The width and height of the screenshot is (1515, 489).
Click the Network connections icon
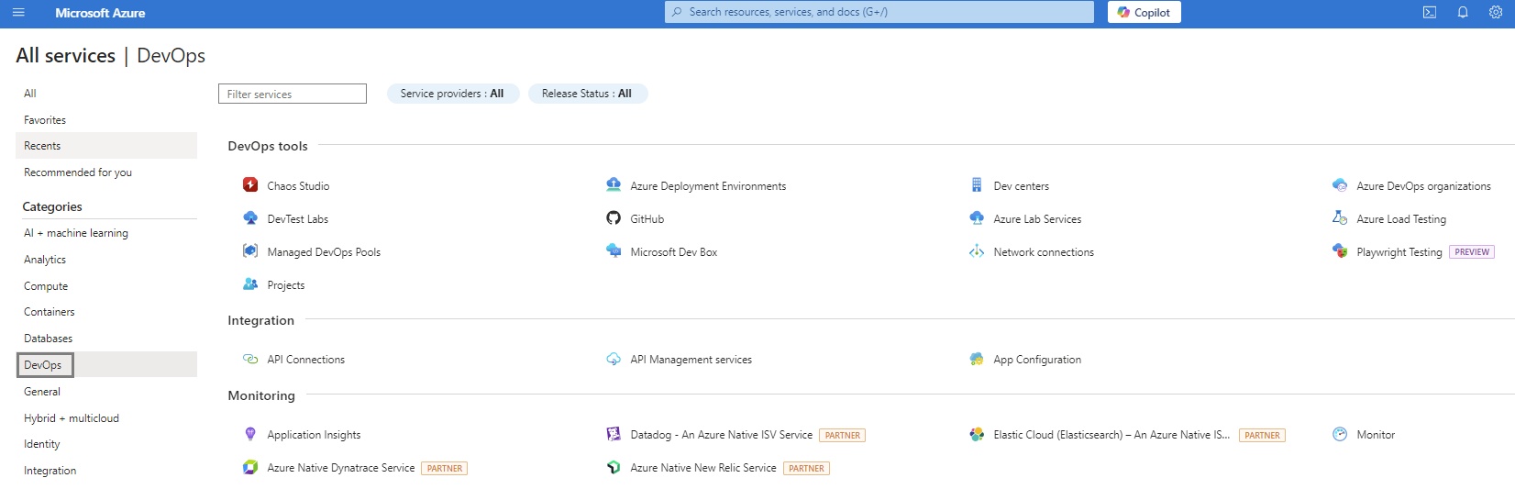point(977,250)
